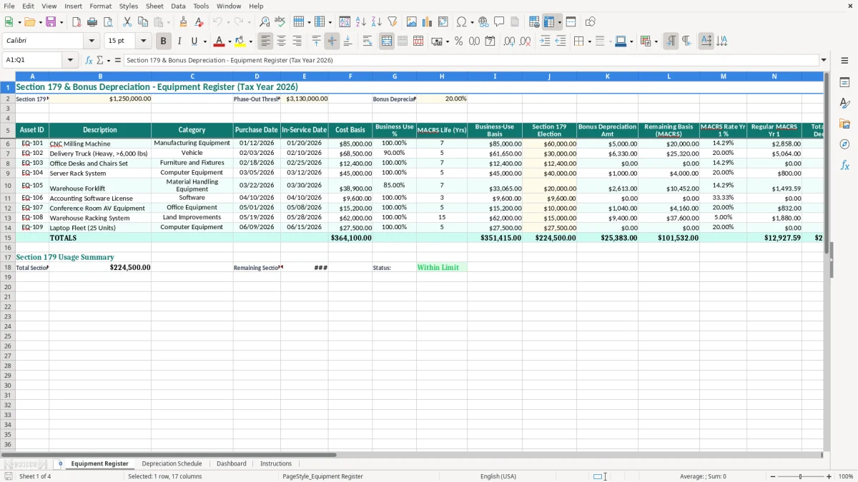Open the sidebar Navigator compass icon

[x=844, y=144]
